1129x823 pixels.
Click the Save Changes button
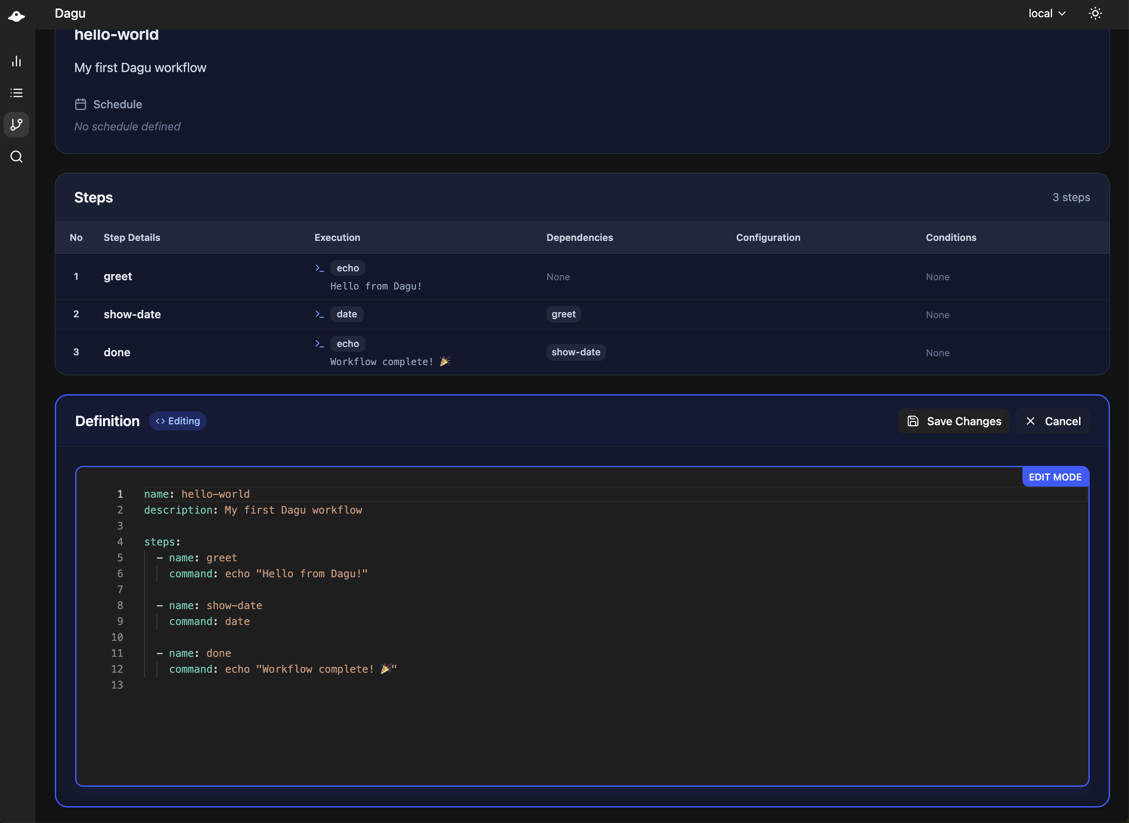tap(954, 421)
